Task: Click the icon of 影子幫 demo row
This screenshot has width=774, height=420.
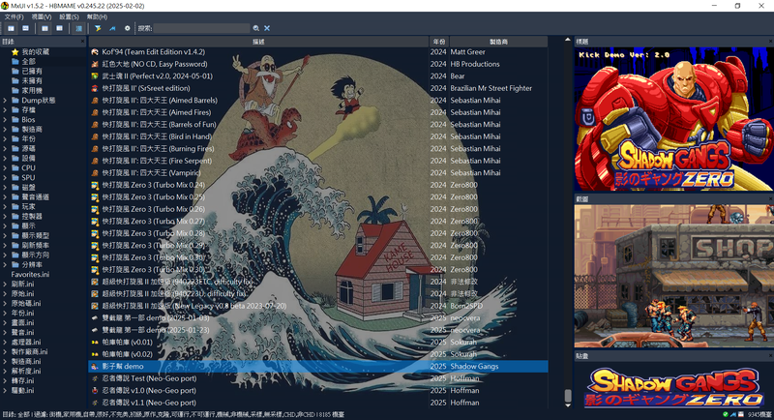Action: (x=95, y=366)
